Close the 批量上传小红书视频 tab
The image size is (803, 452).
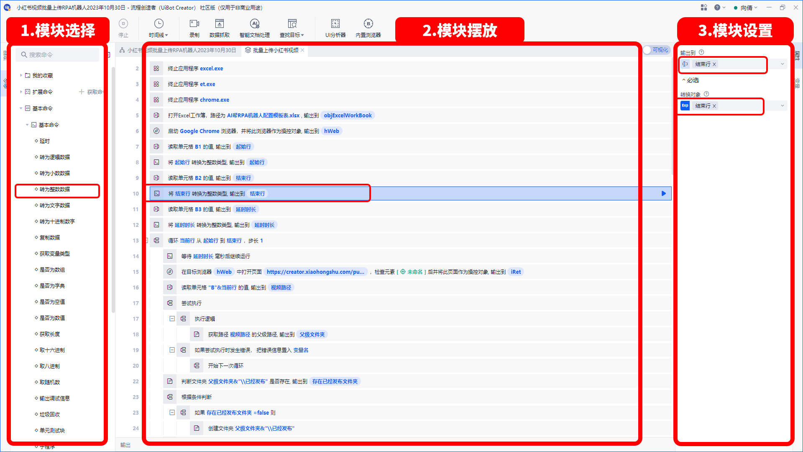click(302, 50)
